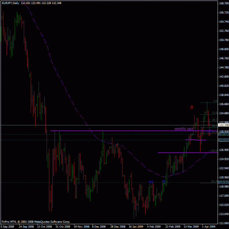Click the 8 Dec 2008 date label
This screenshot has width=229, height=229.
99,227
